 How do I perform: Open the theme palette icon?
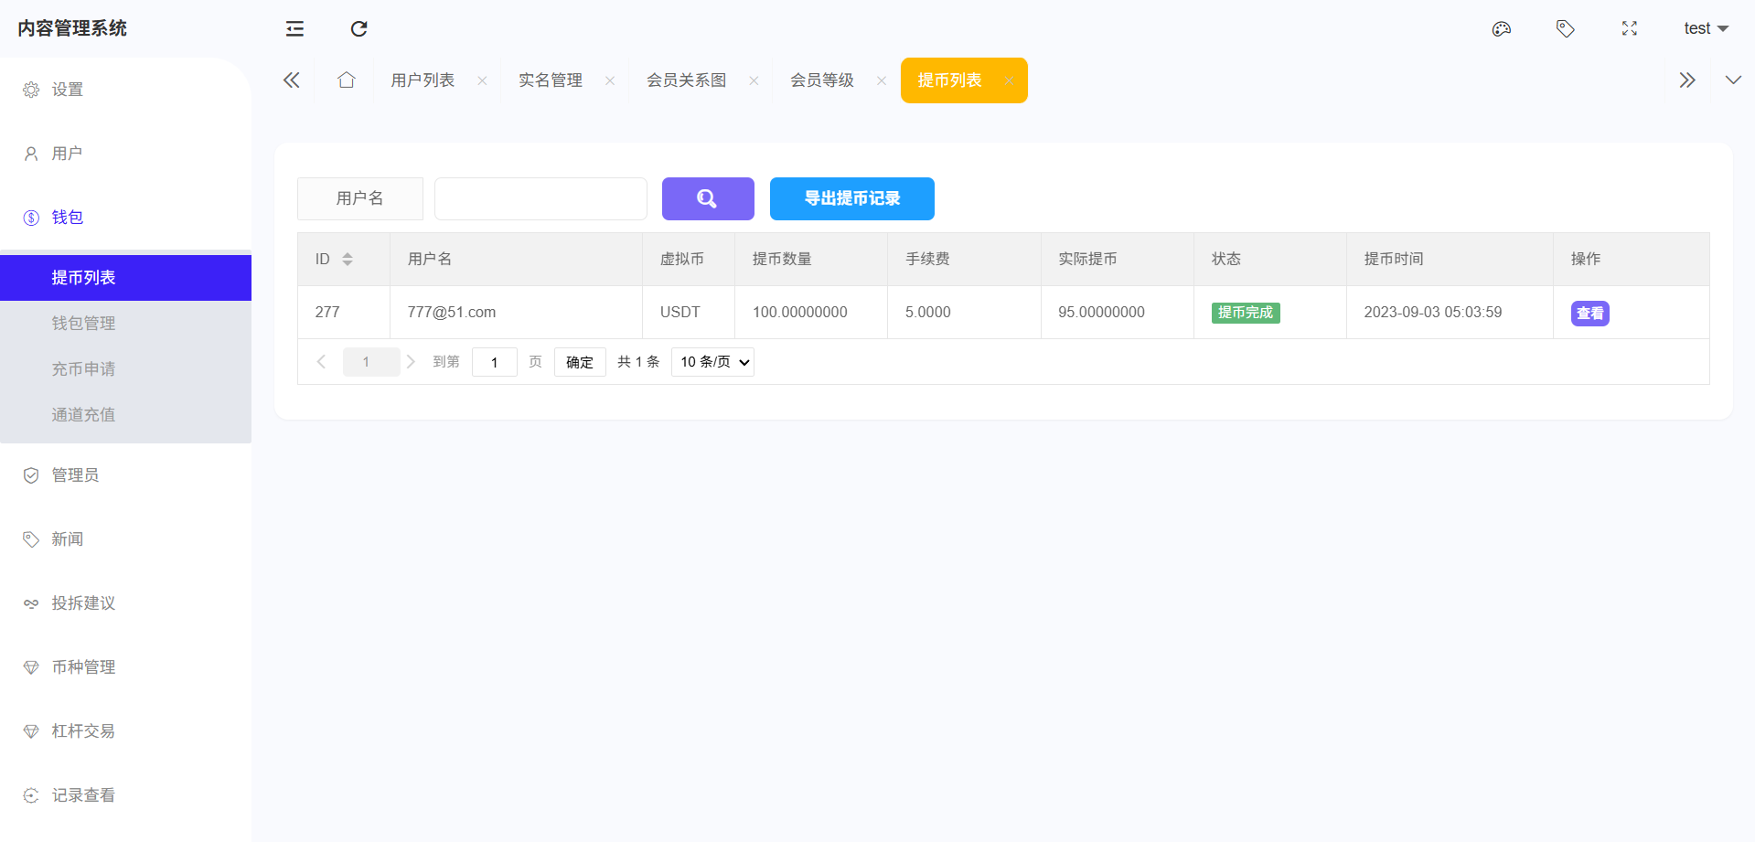pos(1501,29)
